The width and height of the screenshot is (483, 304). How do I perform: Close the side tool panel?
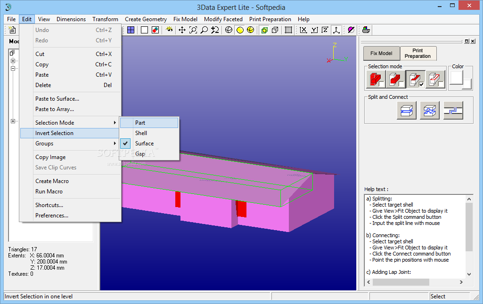point(473,41)
